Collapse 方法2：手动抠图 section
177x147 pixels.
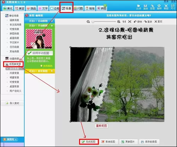click(40, 25)
